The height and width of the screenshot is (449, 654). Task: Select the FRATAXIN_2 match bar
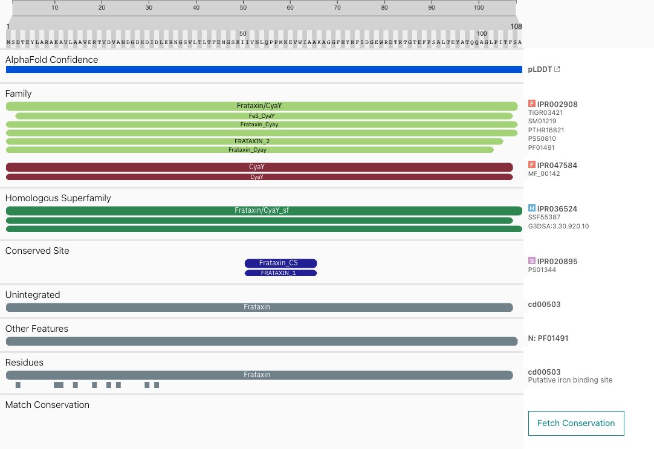[254, 141]
